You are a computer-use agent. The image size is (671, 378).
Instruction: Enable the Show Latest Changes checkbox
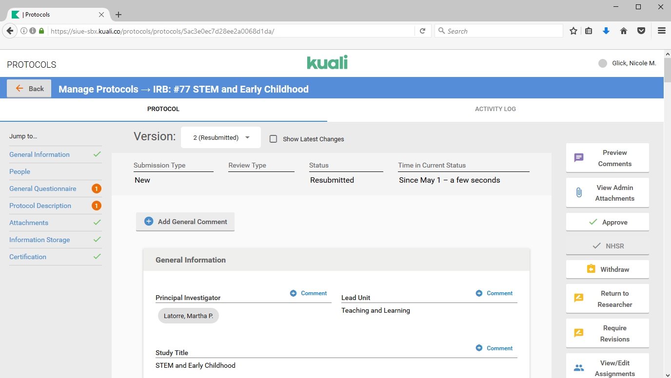pos(274,139)
